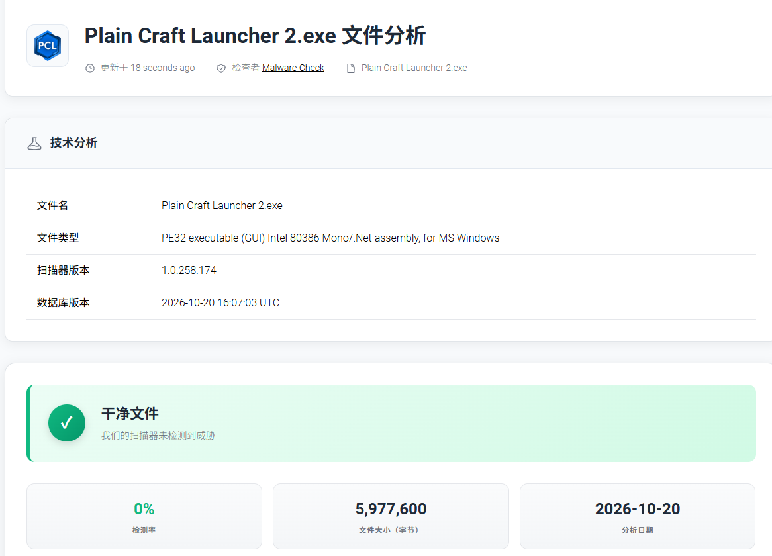Click the table value Plain Craft Launcher 2.exe
The width and height of the screenshot is (772, 556).
tap(222, 205)
